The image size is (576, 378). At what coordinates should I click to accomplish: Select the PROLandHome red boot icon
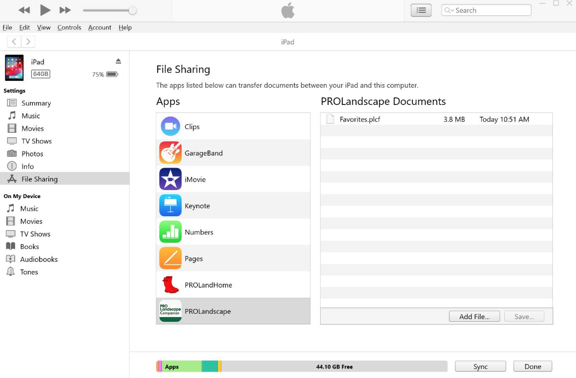coord(171,285)
